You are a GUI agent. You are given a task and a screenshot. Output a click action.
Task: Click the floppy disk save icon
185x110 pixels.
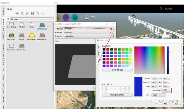[x=33, y=13]
